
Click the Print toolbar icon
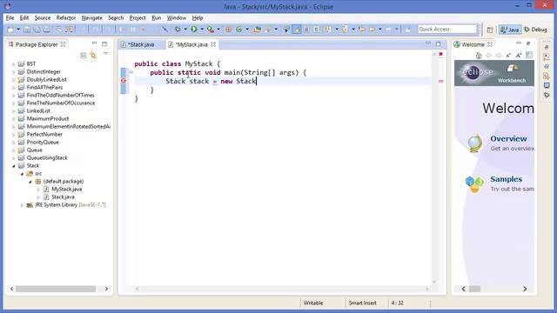pyautogui.click(x=47, y=30)
